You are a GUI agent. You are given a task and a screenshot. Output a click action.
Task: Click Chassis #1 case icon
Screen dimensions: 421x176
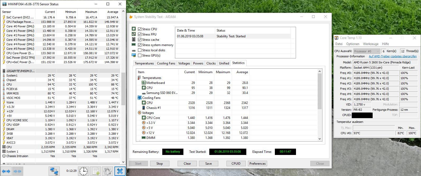tap(144, 108)
